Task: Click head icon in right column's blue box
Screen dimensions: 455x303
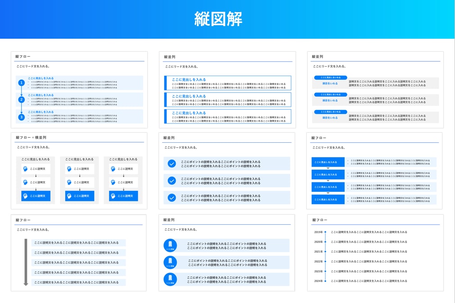Action: (113, 196)
